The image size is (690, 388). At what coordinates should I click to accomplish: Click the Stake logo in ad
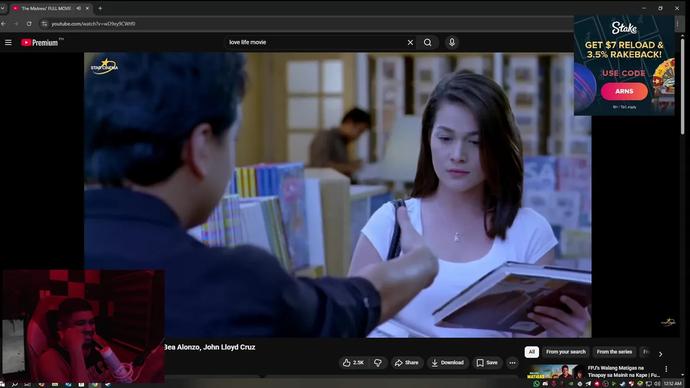(x=624, y=28)
